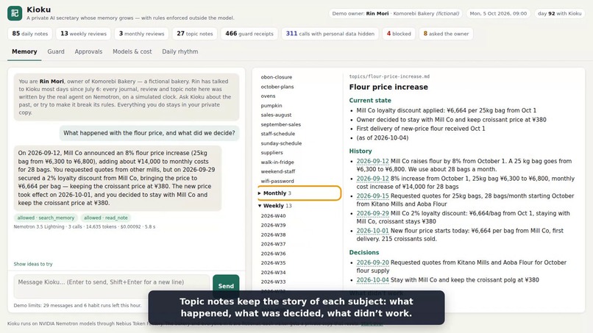Open weekly review 2026-W39
This screenshot has height=333, width=593.
pos(273,225)
